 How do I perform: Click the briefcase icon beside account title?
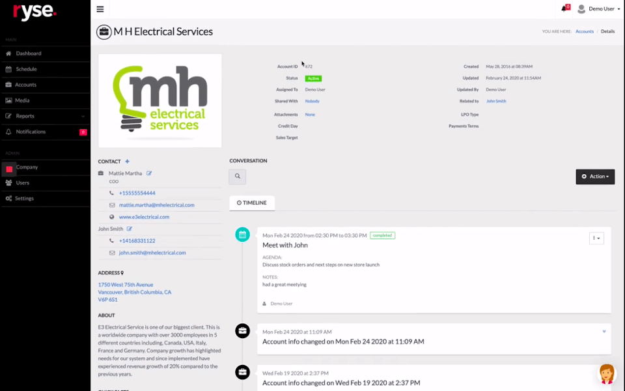pos(104,32)
